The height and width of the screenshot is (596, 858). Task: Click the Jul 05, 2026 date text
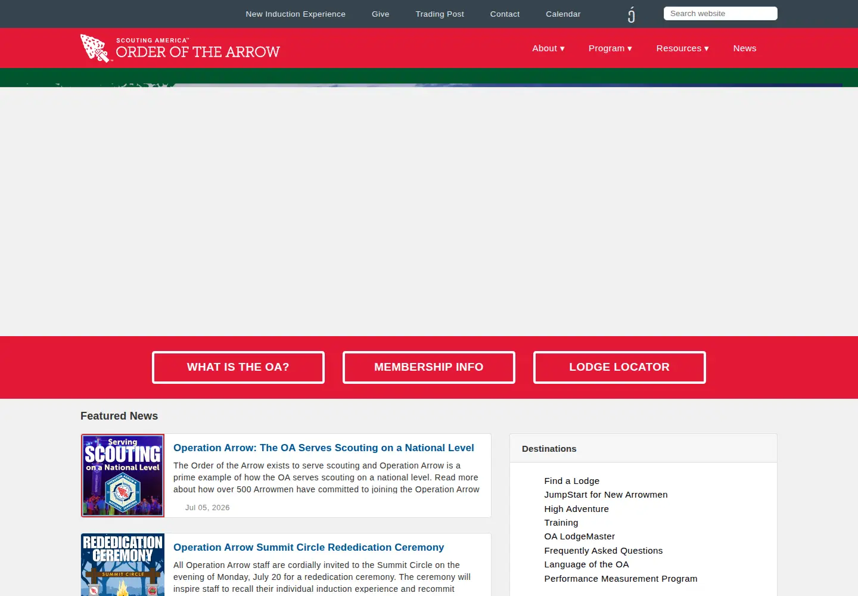[x=207, y=508]
